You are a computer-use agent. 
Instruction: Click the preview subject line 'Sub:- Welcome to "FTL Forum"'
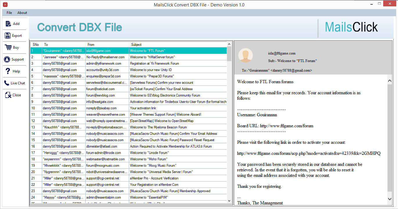click(x=292, y=61)
